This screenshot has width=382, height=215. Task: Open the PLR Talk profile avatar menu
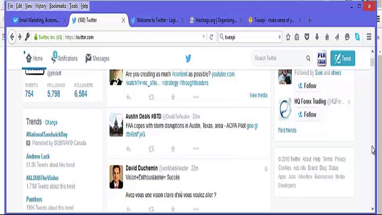tap(322, 58)
